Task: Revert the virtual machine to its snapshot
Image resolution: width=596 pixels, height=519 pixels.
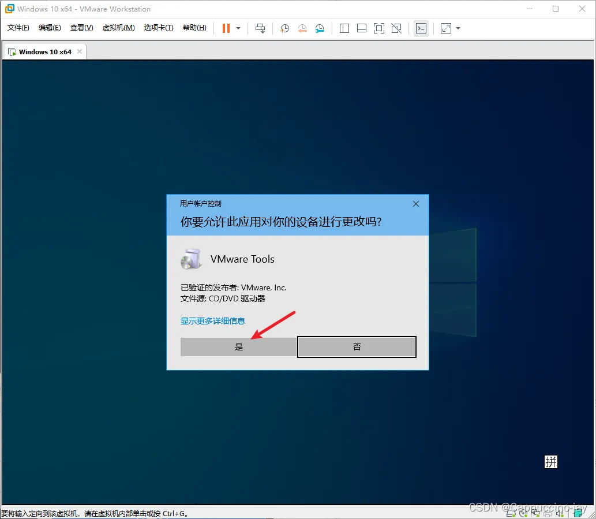Action: click(302, 28)
